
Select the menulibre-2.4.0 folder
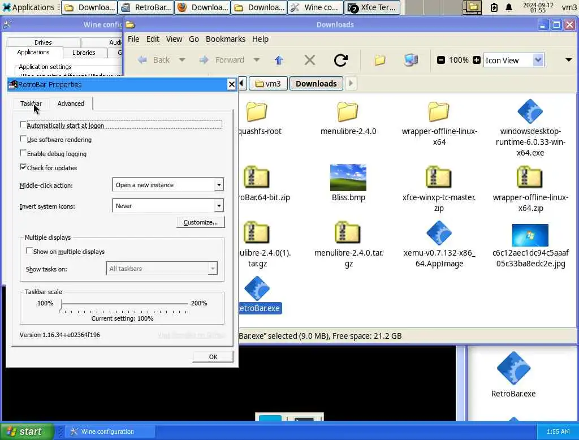(x=348, y=118)
